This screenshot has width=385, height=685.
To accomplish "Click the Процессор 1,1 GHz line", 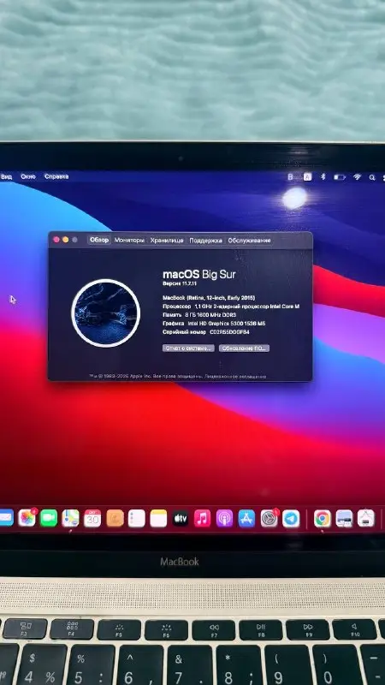I will point(231,307).
